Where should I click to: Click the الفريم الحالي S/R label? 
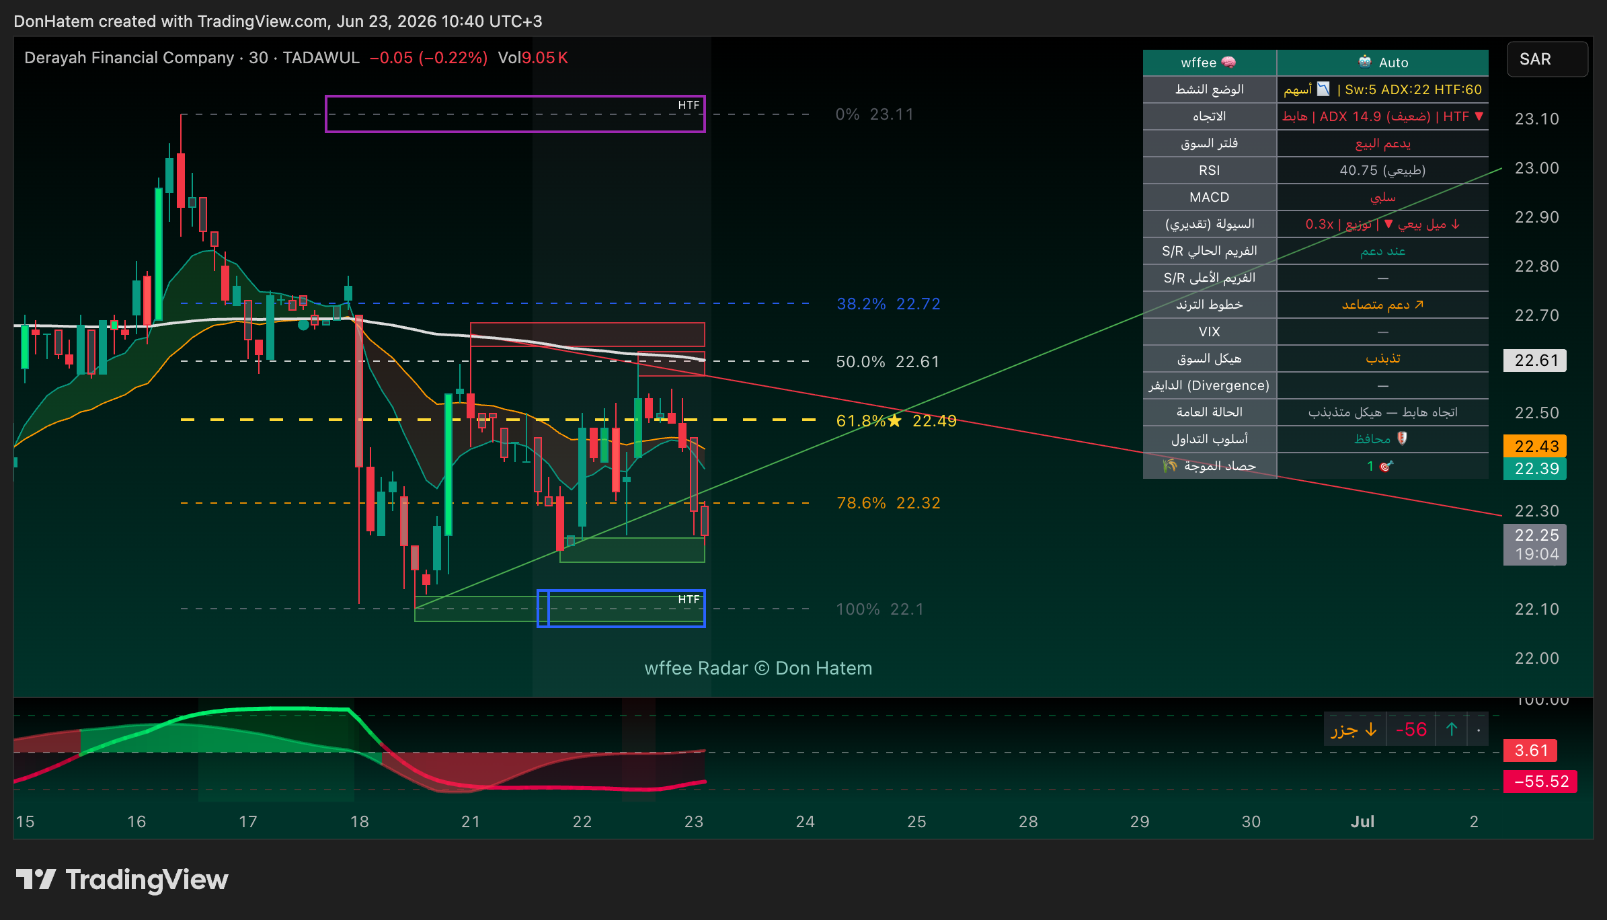(1210, 251)
